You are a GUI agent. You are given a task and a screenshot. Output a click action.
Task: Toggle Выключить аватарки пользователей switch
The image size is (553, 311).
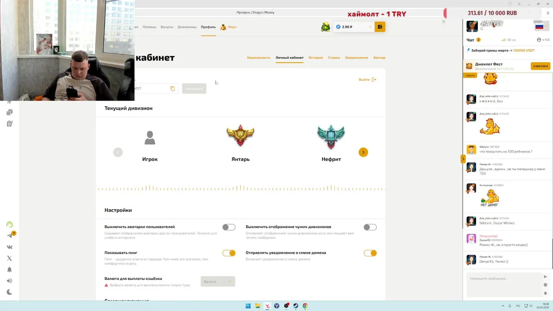click(x=229, y=227)
